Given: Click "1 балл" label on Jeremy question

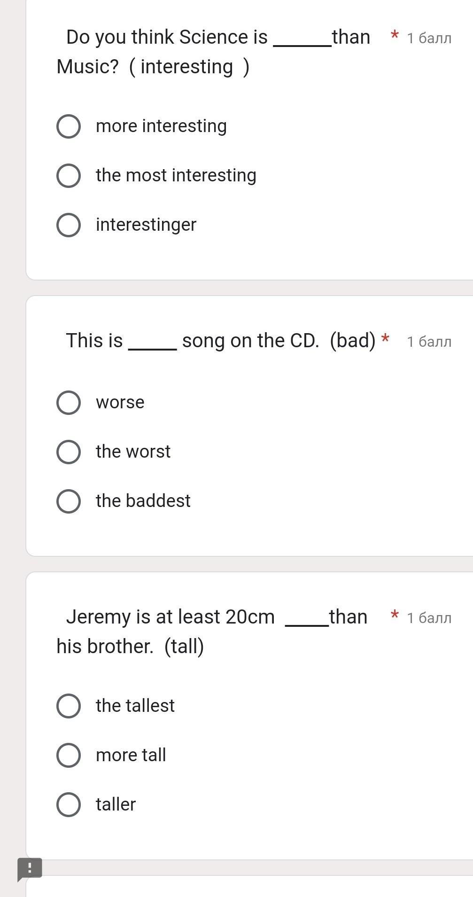Looking at the screenshot, I should (429, 618).
